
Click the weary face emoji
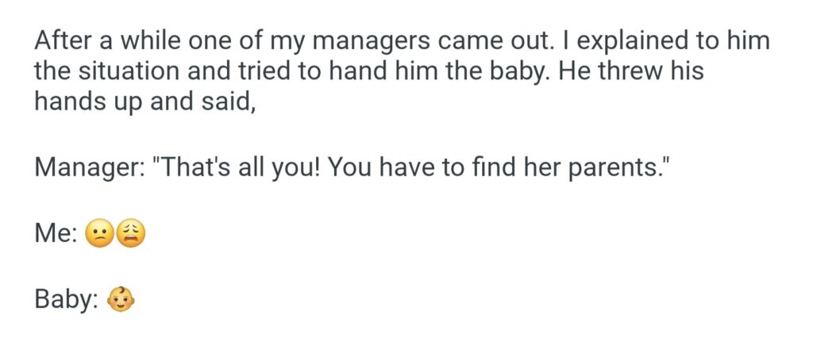[x=131, y=234]
